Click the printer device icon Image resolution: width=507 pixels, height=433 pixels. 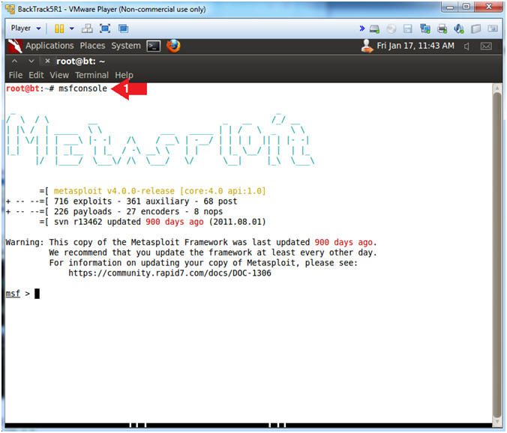(442, 29)
